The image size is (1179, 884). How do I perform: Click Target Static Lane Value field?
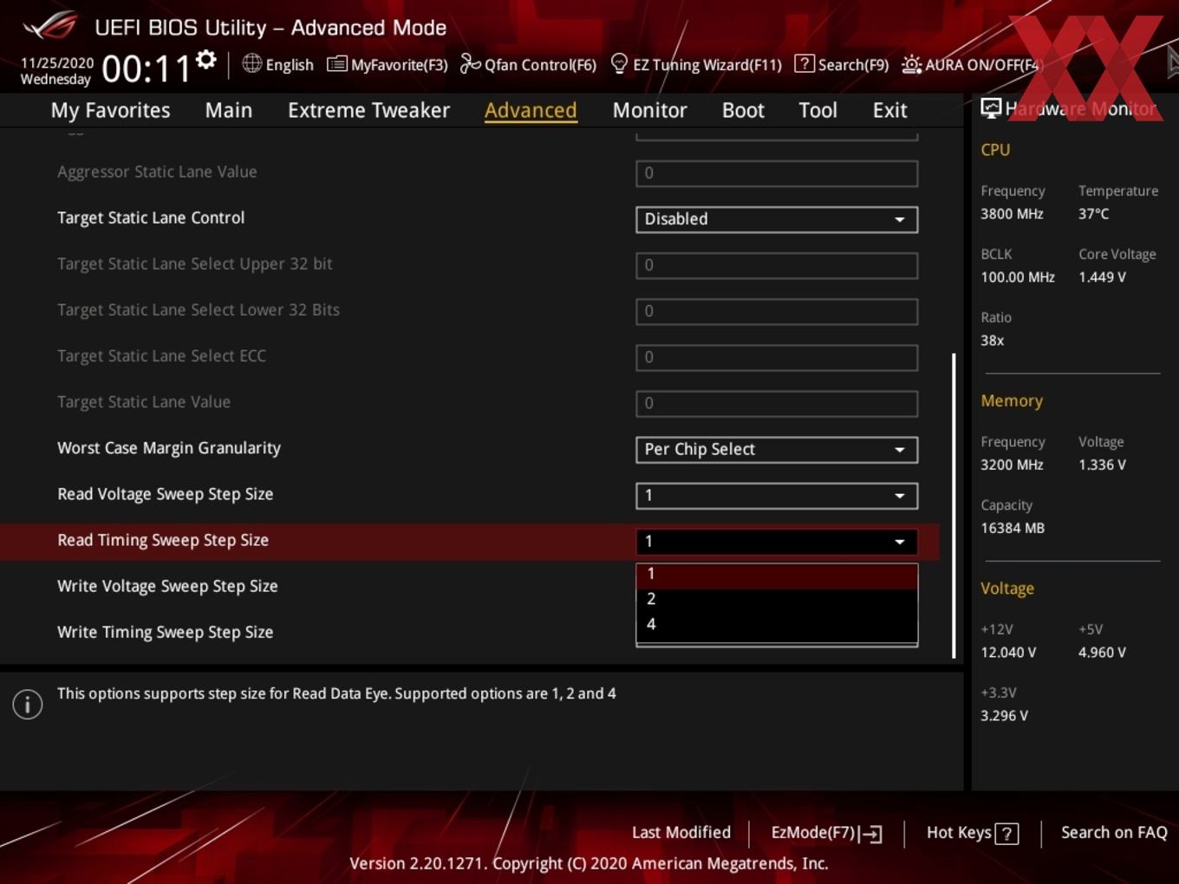pos(777,403)
